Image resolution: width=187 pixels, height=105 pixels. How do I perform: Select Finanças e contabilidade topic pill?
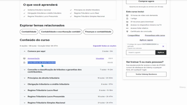pyautogui.click(x=98, y=32)
